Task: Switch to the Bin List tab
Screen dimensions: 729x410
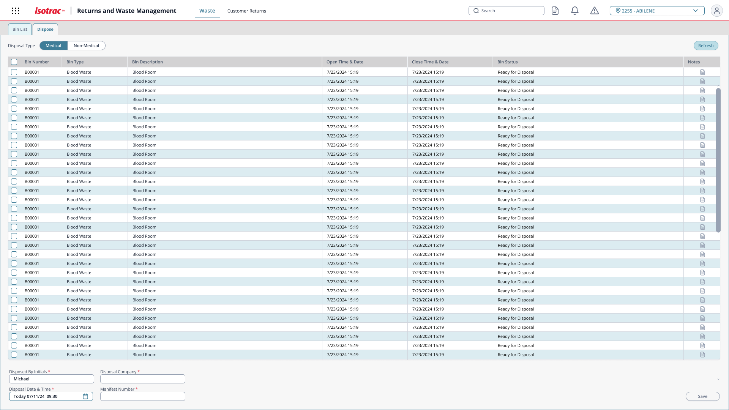Action: tap(20, 29)
